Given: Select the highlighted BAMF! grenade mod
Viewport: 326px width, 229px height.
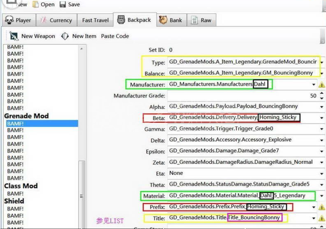Looking at the screenshot, I should click(x=42, y=124).
